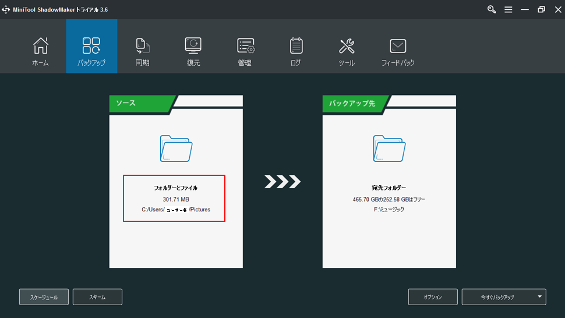Image resolution: width=565 pixels, height=318 pixels.
Task: Expand the back up now dropdown arrow
Action: (x=540, y=297)
